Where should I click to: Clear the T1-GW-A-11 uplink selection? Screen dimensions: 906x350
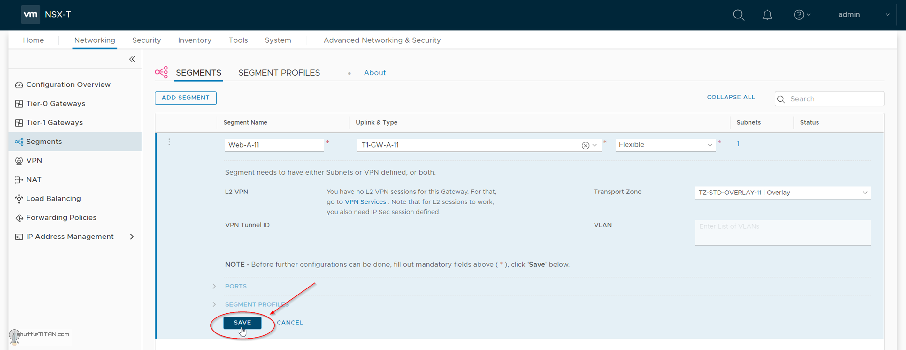point(585,145)
